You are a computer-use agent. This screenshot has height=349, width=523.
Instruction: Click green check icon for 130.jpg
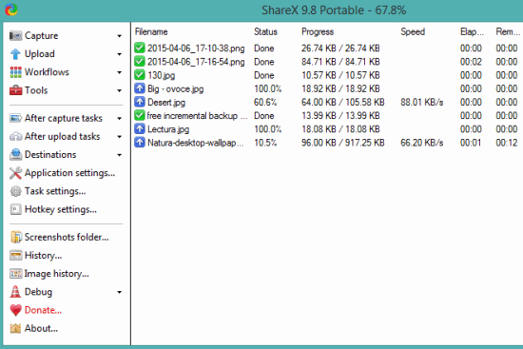[x=140, y=75]
